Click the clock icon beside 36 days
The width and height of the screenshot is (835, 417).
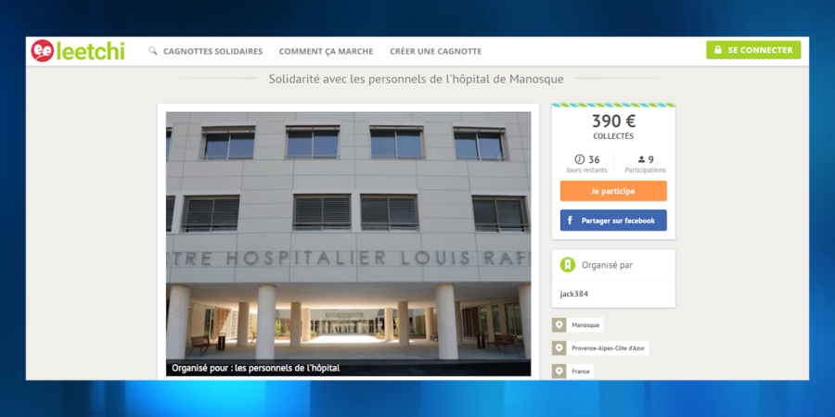(x=579, y=159)
